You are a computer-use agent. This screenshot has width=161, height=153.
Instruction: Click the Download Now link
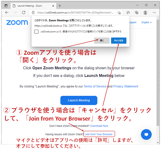[x=99, y=126]
